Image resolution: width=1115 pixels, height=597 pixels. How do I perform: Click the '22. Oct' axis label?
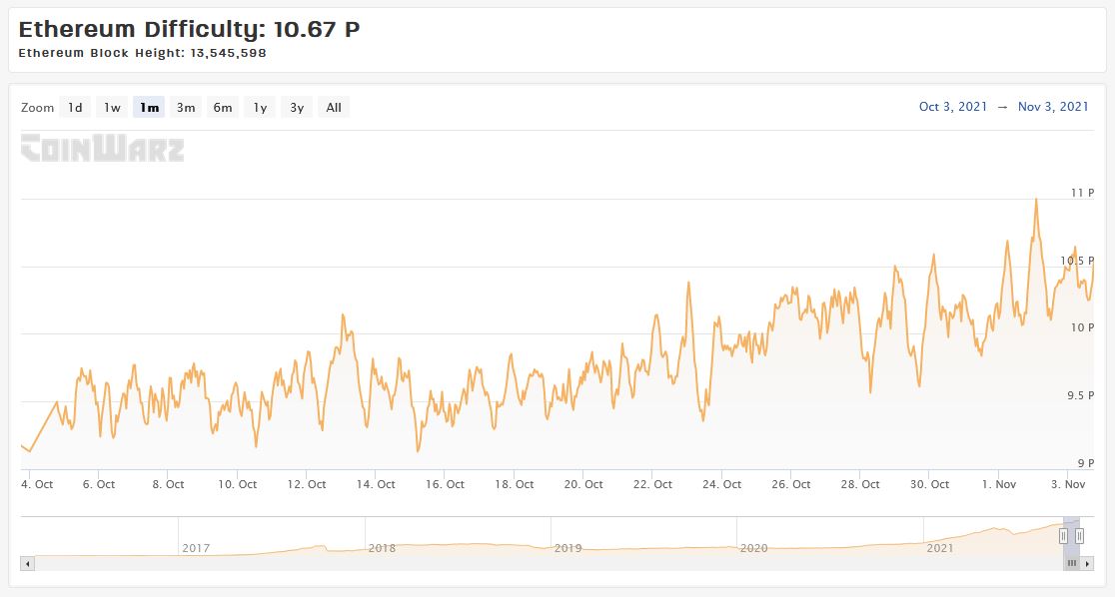652,484
